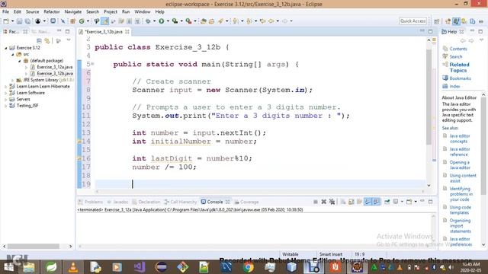Open the Source menu
Image resolution: width=488 pixels, height=274 pixels.
(x=32, y=12)
